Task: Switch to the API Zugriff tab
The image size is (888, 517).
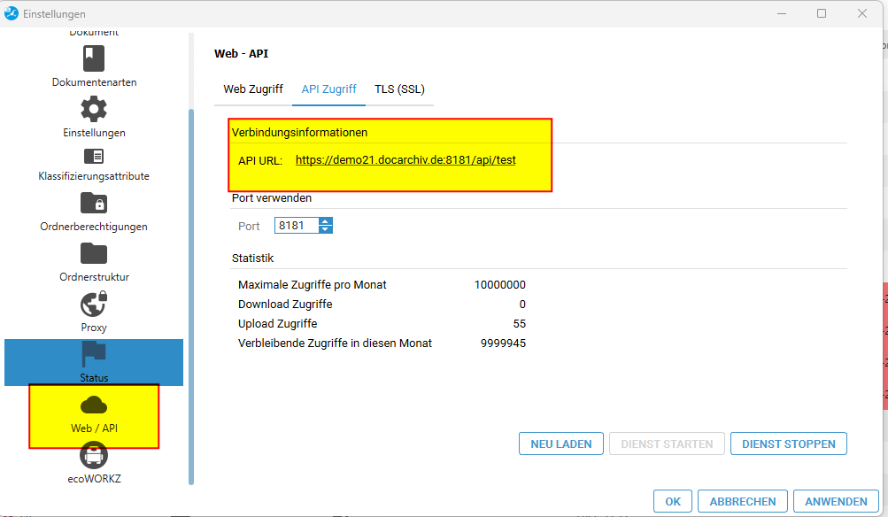Action: (329, 89)
